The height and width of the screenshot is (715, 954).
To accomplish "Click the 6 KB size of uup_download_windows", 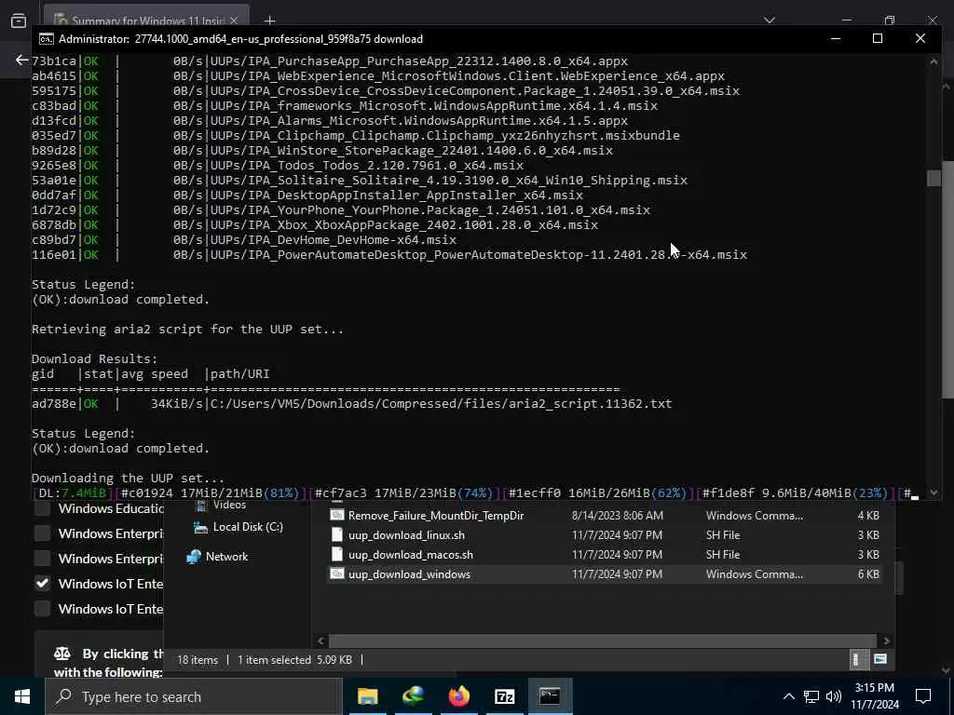I will (x=868, y=573).
